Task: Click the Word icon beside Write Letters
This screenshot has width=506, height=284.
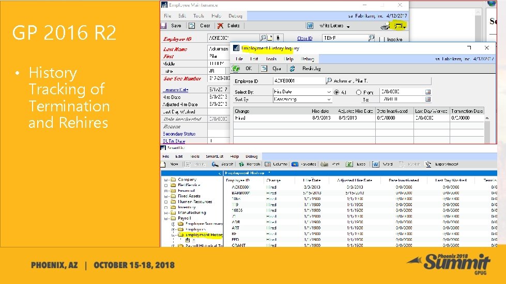Action: 310,26
